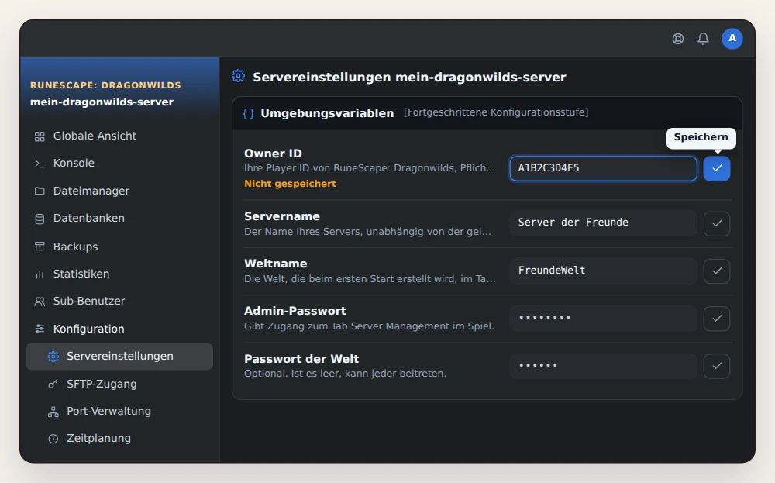Click the Port-Verwaltung network icon
The height and width of the screenshot is (483, 775).
pyautogui.click(x=53, y=412)
